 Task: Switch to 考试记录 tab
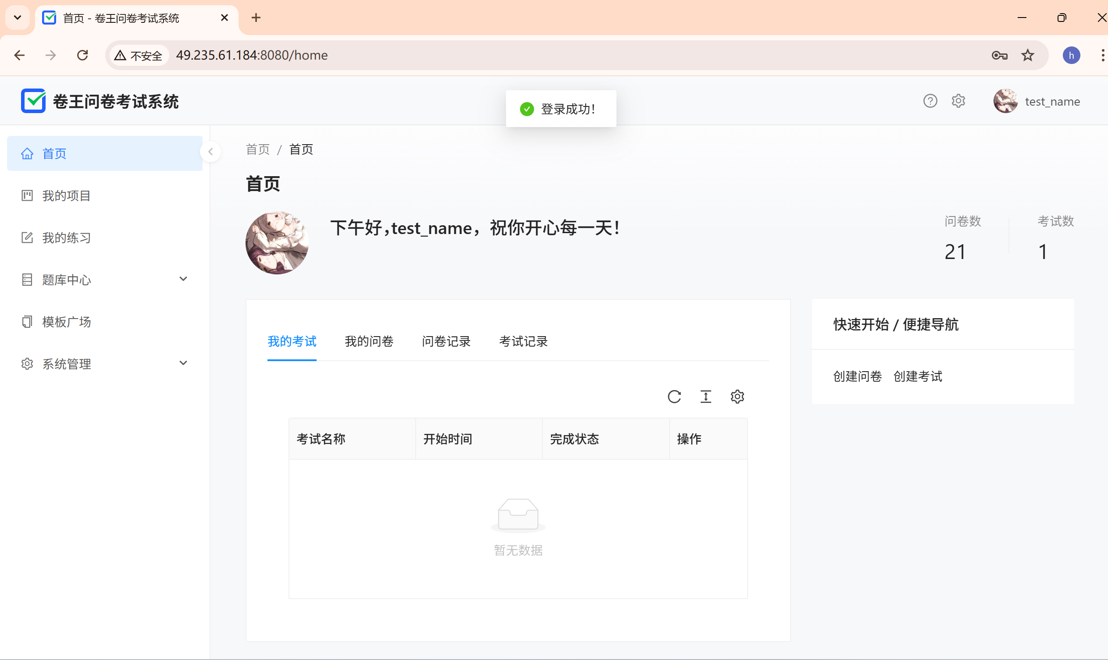pyautogui.click(x=523, y=341)
